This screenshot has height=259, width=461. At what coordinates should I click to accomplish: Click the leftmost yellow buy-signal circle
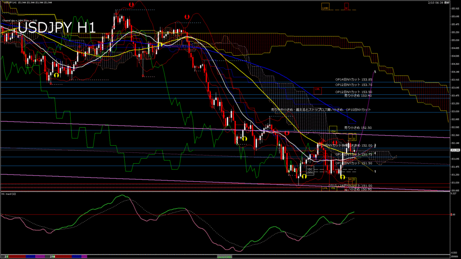(x=56, y=75)
